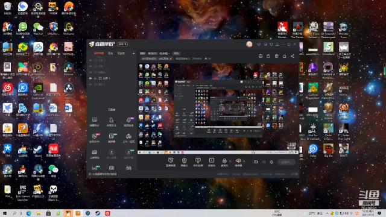The image size is (386, 217).
Task: Show the camera source layer
Action: click(x=90, y=72)
